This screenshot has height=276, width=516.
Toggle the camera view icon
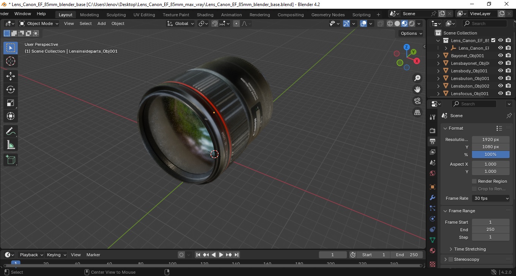(417, 101)
